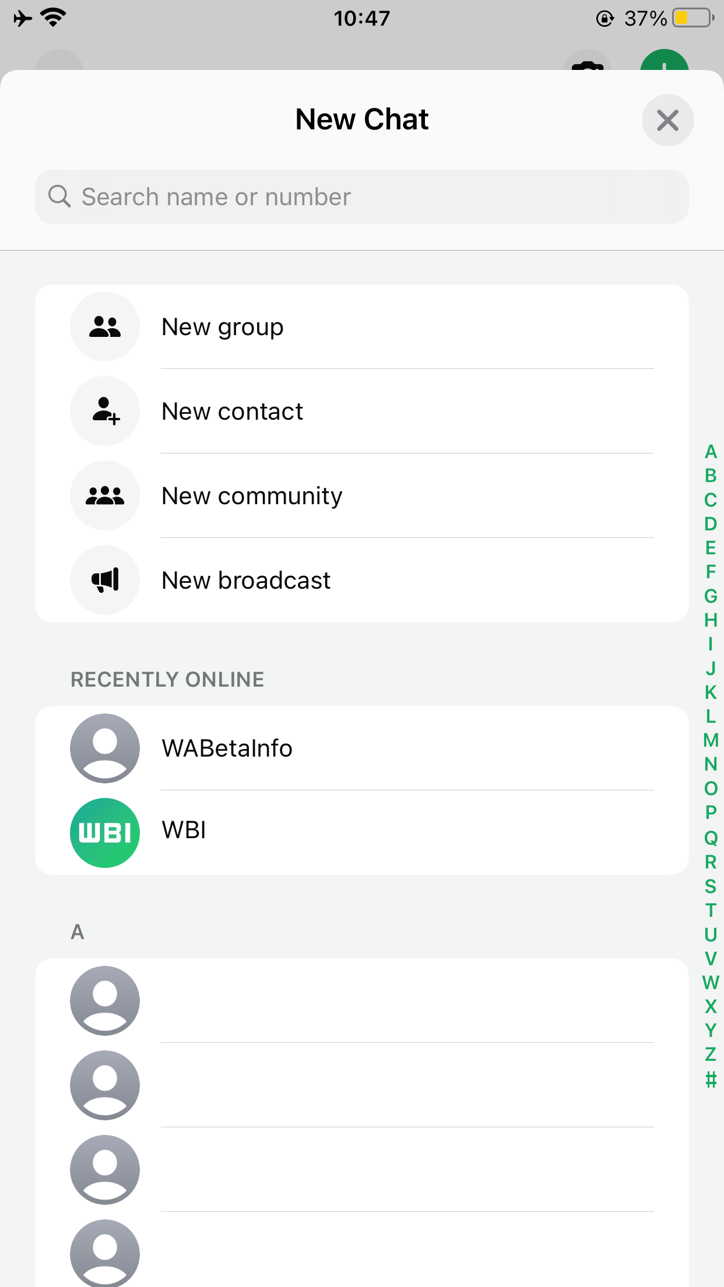The height and width of the screenshot is (1287, 724).
Task: Tap the search magnifying glass icon
Action: click(x=59, y=196)
